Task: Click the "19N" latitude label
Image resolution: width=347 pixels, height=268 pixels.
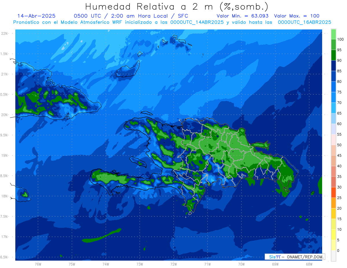Action: pos(5,156)
